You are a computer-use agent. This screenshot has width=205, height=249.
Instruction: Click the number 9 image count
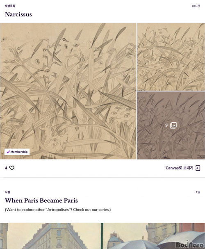pos(166,125)
